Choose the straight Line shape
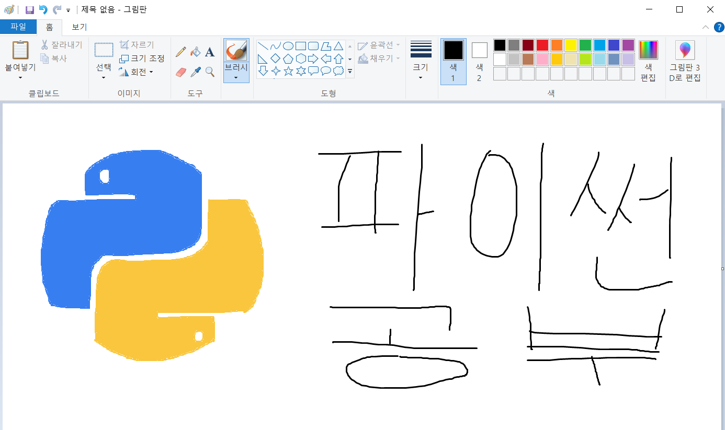The width and height of the screenshot is (725, 430). (263, 46)
